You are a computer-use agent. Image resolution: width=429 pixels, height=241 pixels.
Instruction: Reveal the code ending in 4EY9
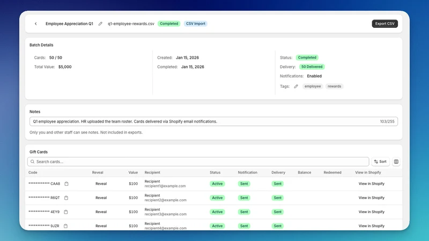point(101,212)
